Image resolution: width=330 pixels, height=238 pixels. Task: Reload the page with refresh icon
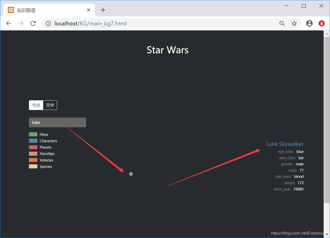click(x=33, y=23)
